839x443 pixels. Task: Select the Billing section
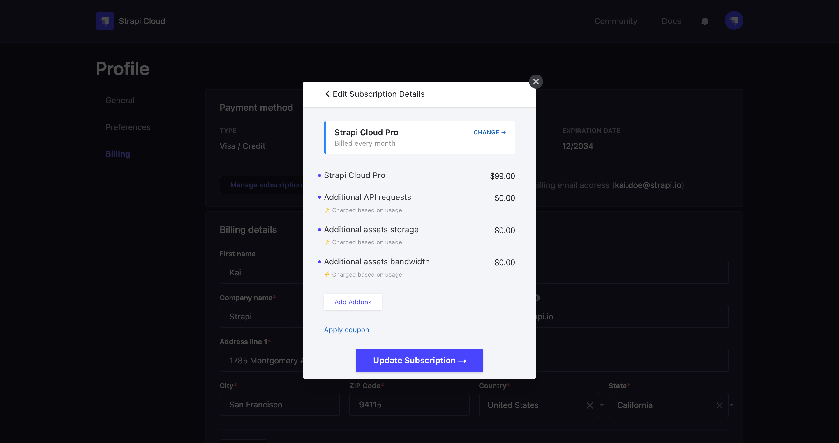(x=118, y=154)
